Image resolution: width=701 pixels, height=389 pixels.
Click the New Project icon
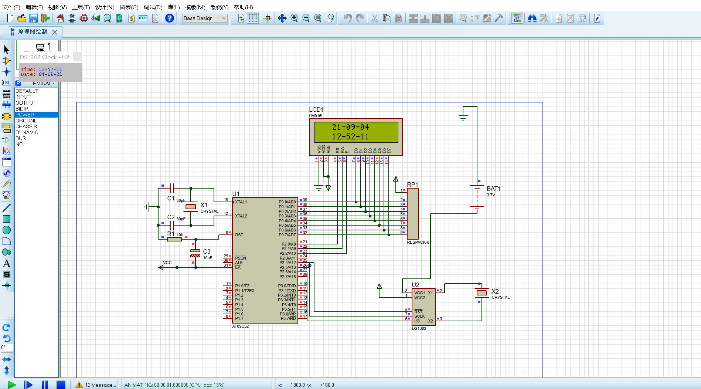click(10, 18)
